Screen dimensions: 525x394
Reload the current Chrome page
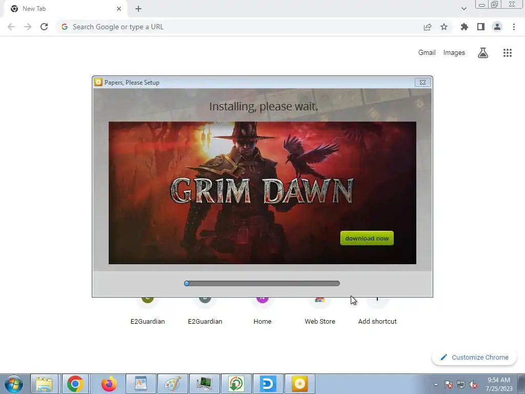(x=44, y=27)
